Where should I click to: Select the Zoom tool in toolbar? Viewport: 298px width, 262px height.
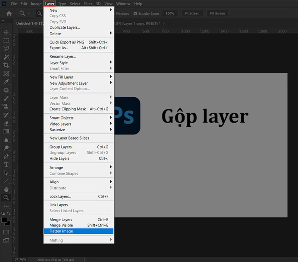coord(6,198)
